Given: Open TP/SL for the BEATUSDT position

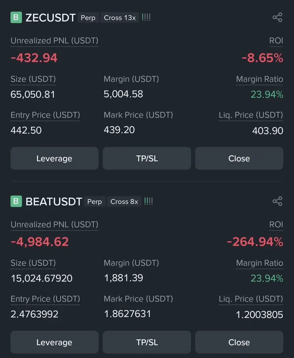Looking at the screenshot, I should coord(147,342).
